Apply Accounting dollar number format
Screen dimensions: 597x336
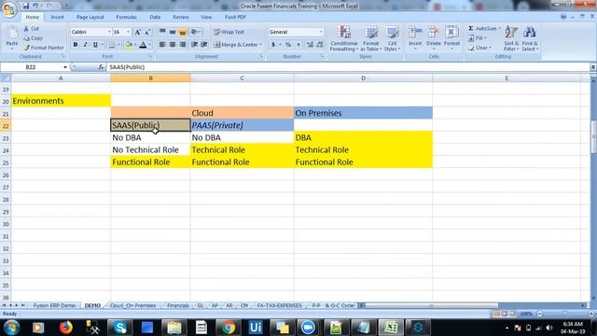coord(273,45)
